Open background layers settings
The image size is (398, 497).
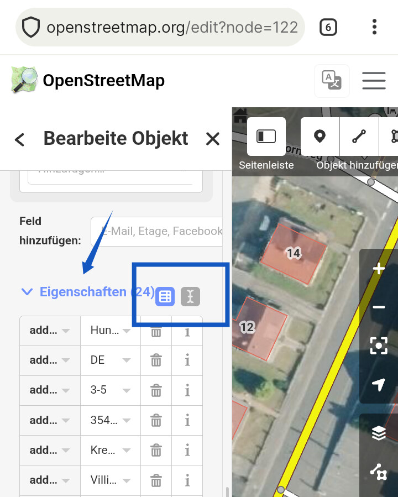pos(379,433)
